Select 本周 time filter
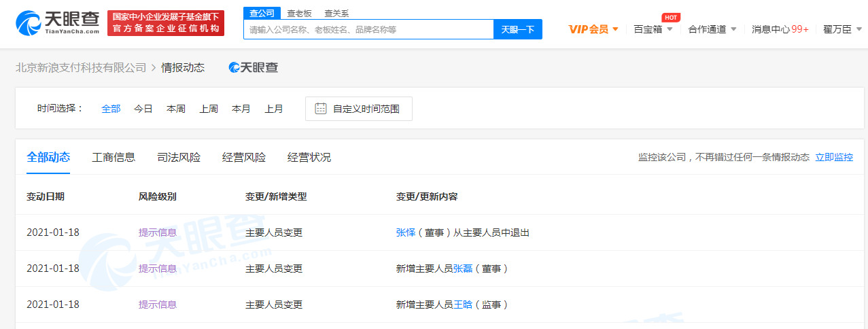Screen dimensions: 868x329 pos(176,109)
